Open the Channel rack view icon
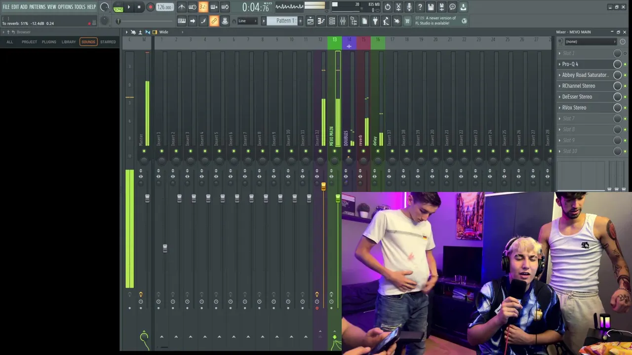 coord(332,21)
